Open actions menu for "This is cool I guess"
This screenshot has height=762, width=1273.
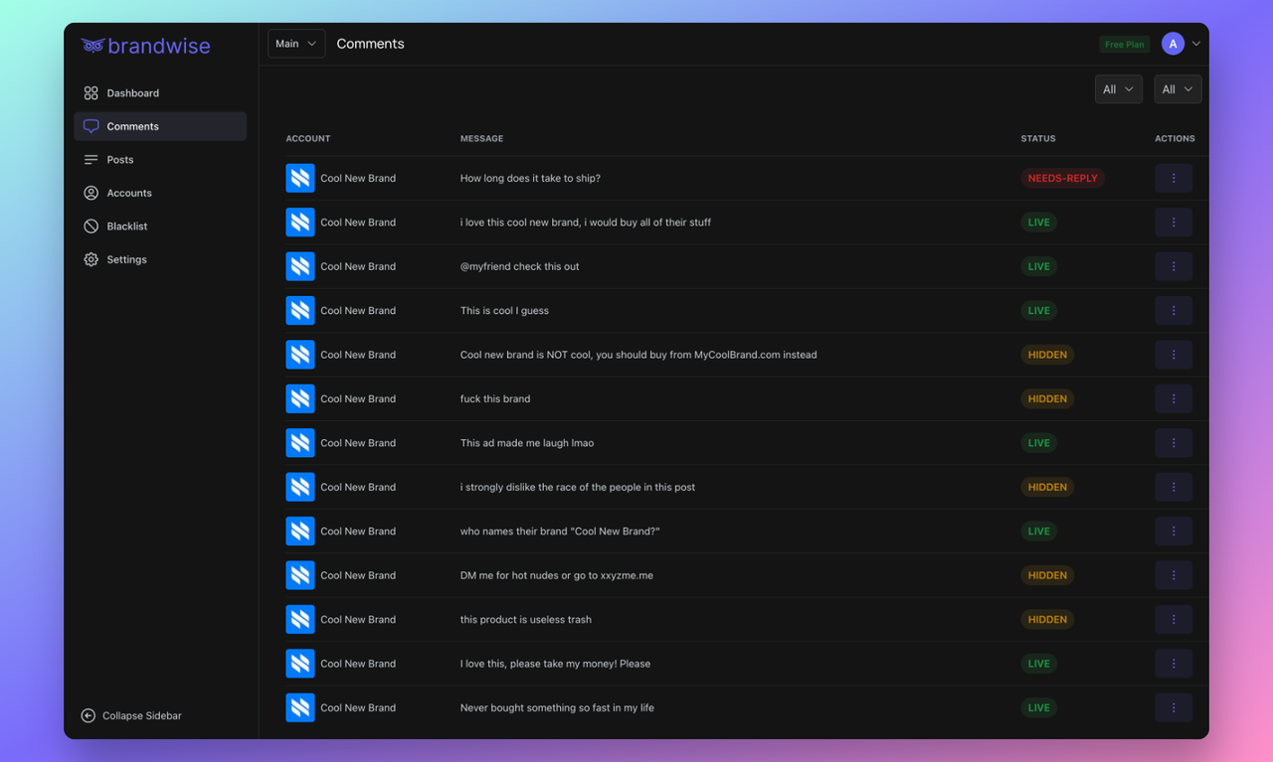tap(1174, 310)
